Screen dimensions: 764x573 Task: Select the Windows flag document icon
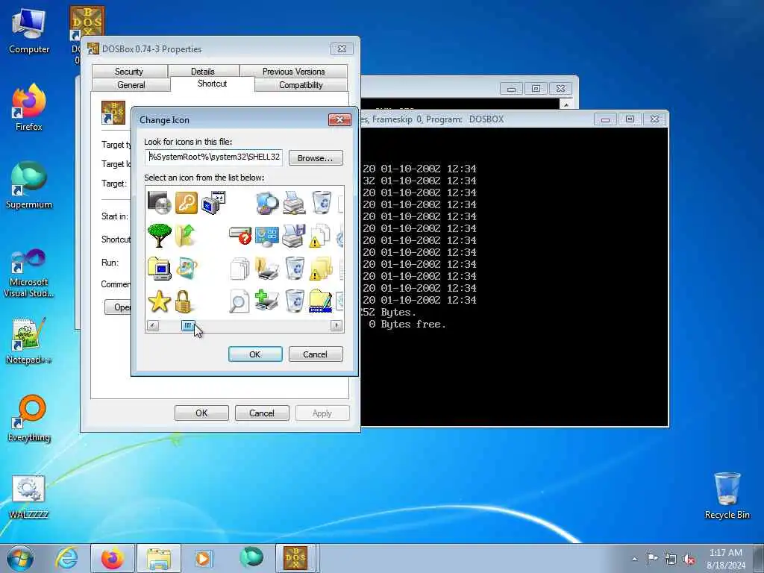pyautogui.click(x=187, y=268)
